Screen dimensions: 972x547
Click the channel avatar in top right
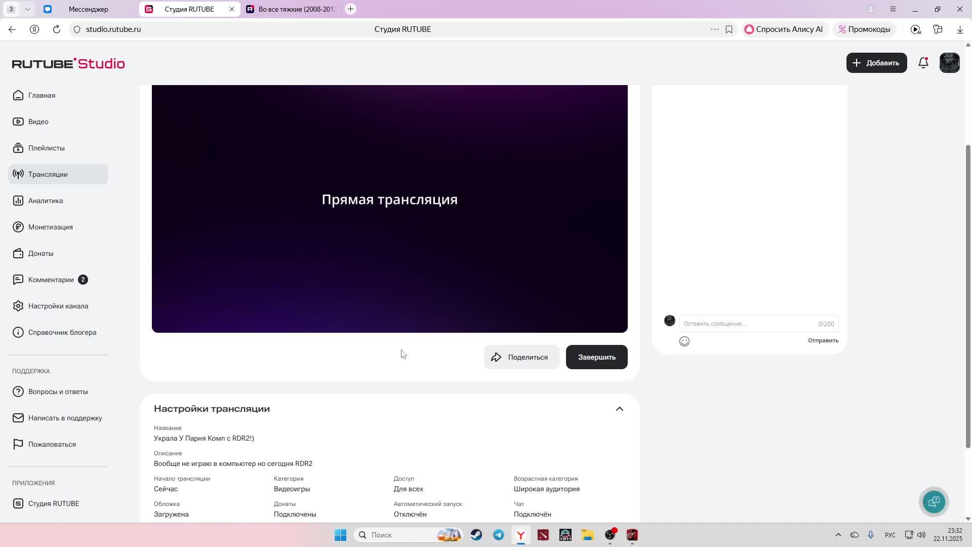click(949, 63)
